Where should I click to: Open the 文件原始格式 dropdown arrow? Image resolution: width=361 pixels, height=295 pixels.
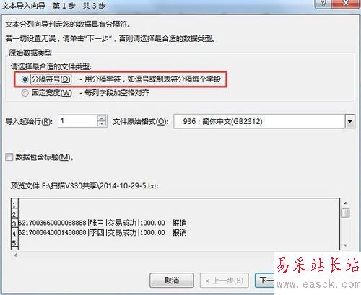point(349,121)
